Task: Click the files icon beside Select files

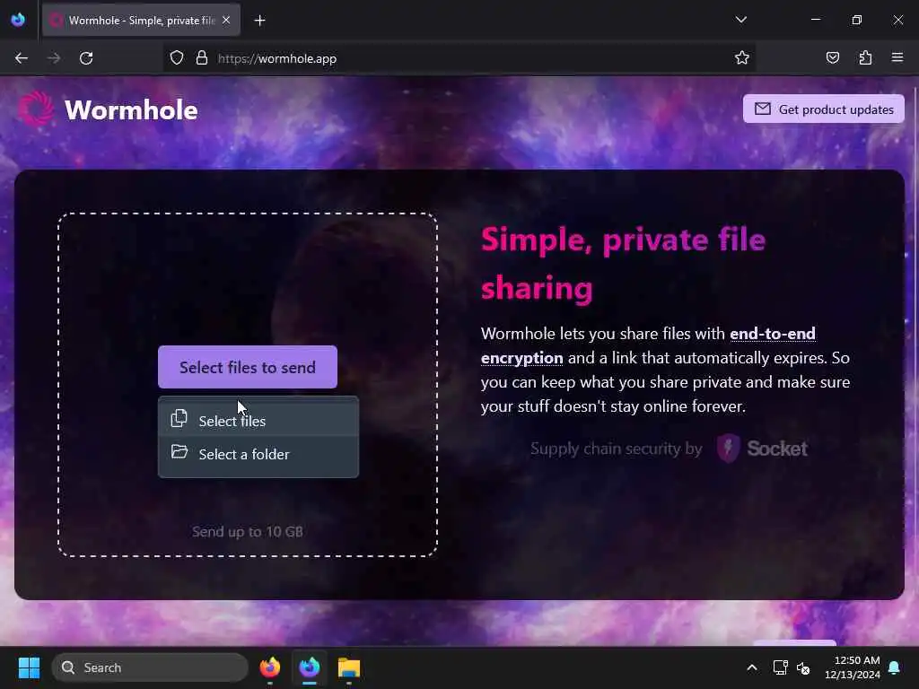Action: 179,418
